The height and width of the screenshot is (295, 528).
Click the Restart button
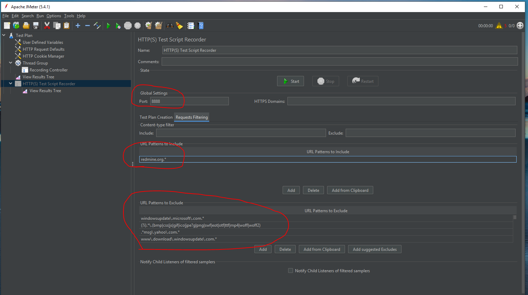click(363, 81)
